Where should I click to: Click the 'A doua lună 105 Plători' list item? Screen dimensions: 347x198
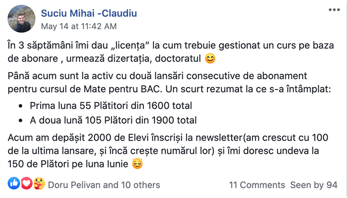(x=113, y=120)
